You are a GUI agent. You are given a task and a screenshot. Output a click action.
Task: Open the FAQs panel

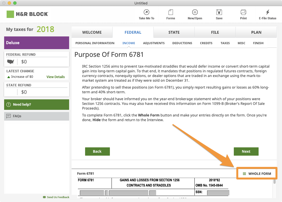36,116
